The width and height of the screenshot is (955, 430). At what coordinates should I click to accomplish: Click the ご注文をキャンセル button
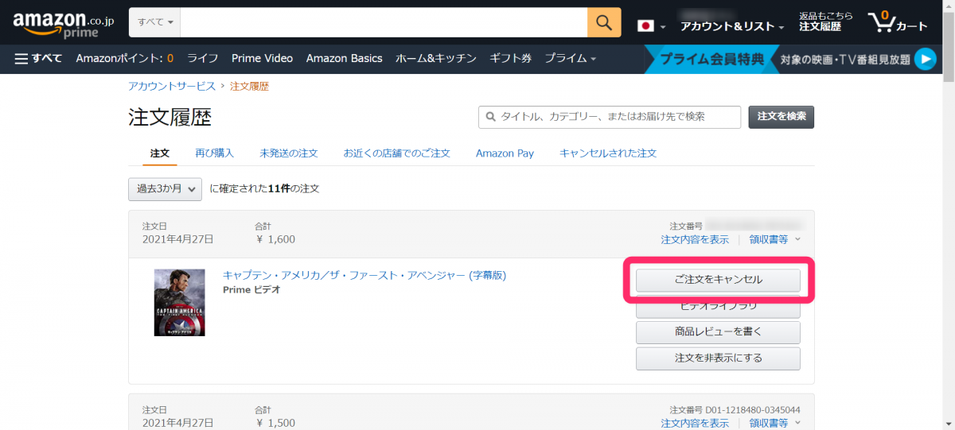click(x=718, y=280)
